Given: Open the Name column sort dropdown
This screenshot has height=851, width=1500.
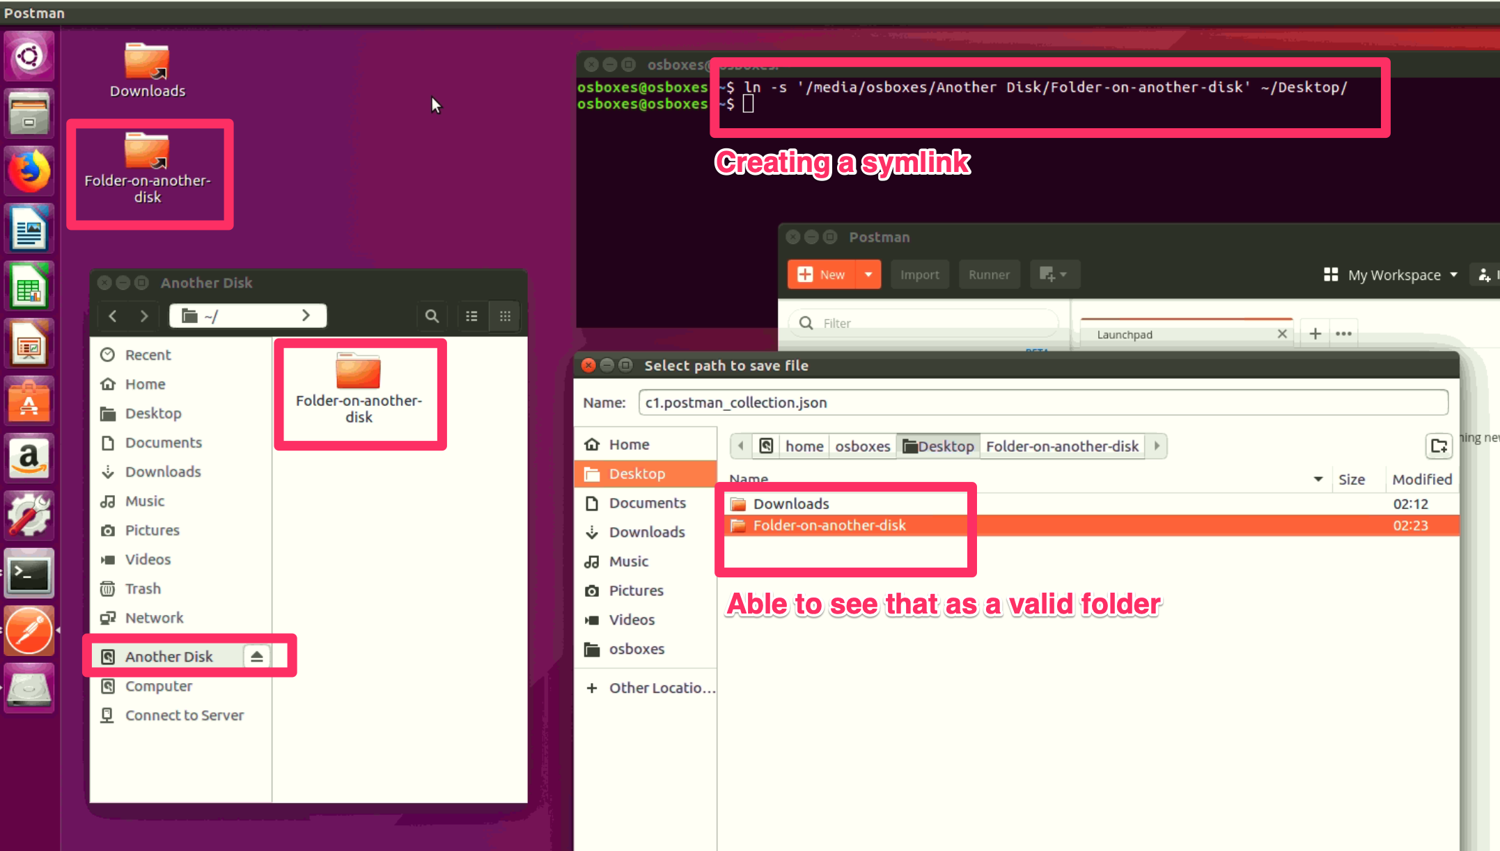Looking at the screenshot, I should [x=1317, y=478].
